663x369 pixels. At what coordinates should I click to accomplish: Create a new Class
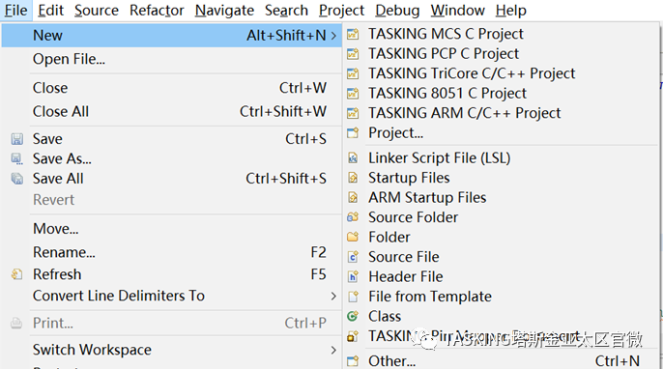501,316
